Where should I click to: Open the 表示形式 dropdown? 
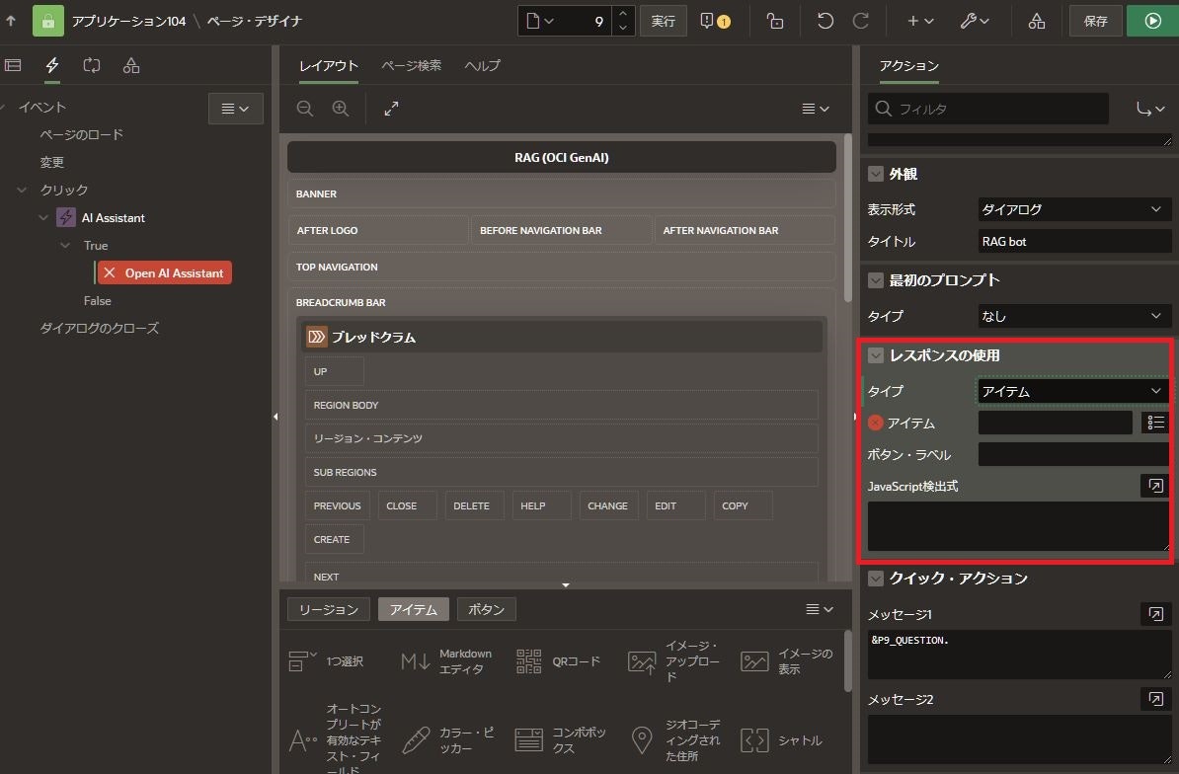coord(1073,209)
